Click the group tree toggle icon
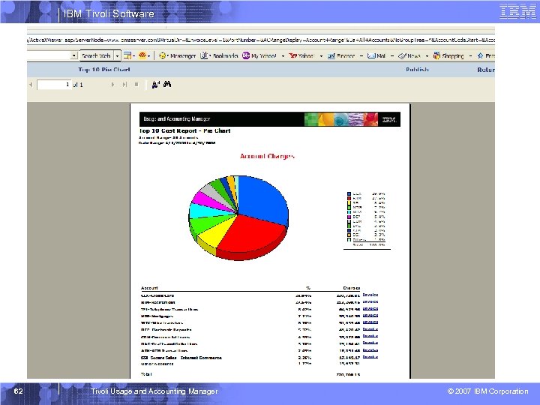This screenshot has width=540, height=405. coord(156,84)
